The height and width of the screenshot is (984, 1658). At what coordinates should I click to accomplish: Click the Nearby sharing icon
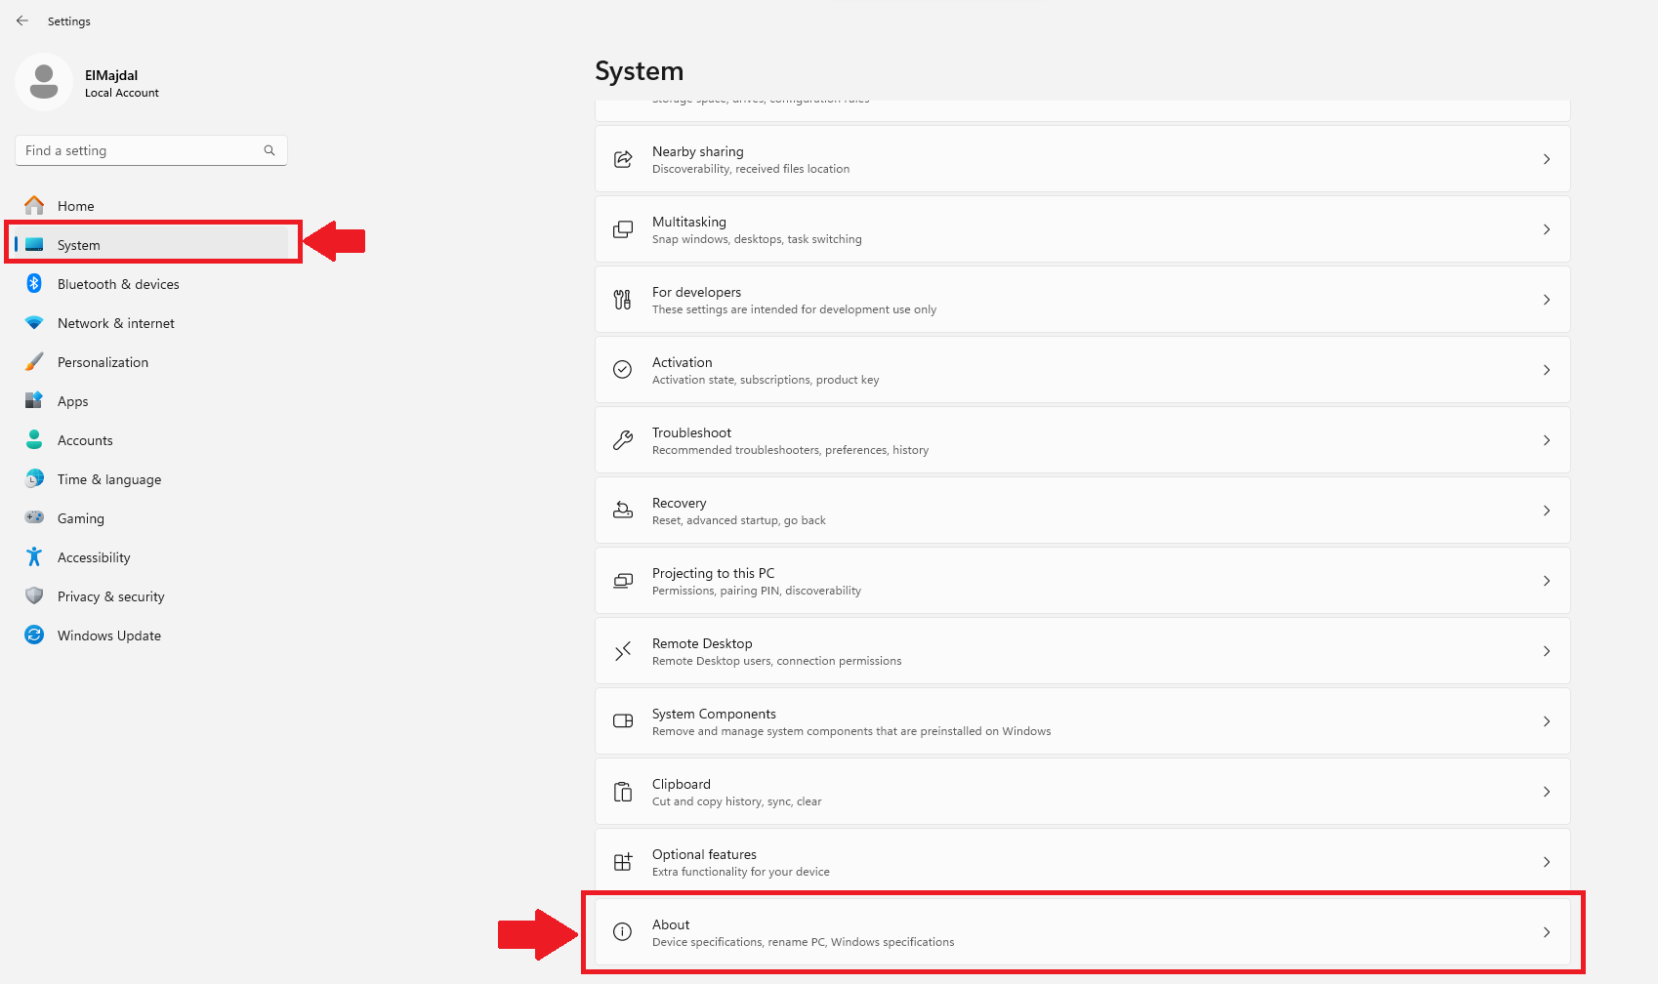pyautogui.click(x=623, y=158)
